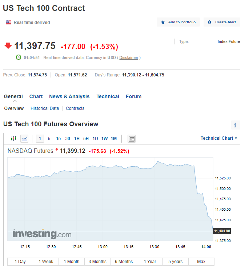The image size is (241, 266).
Task: Open the News & Analysis tab
Action: [69, 96]
